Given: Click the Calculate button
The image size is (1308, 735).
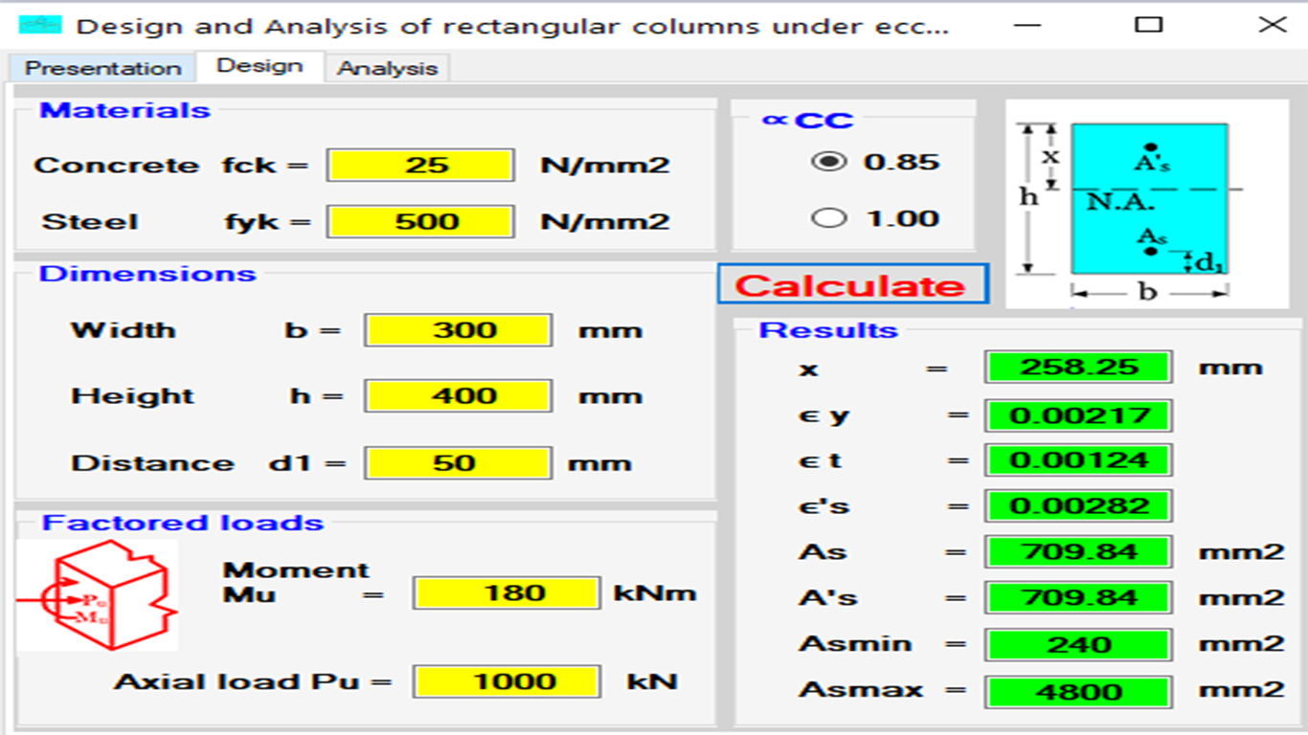Looking at the screenshot, I should click(851, 285).
